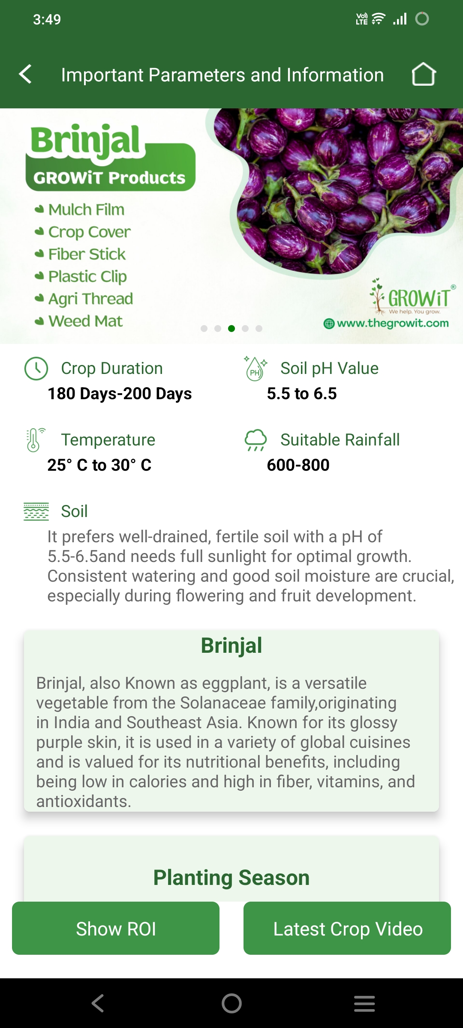This screenshot has width=463, height=1028.
Task: Tap the Soil pH droplet icon
Action: [256, 368]
